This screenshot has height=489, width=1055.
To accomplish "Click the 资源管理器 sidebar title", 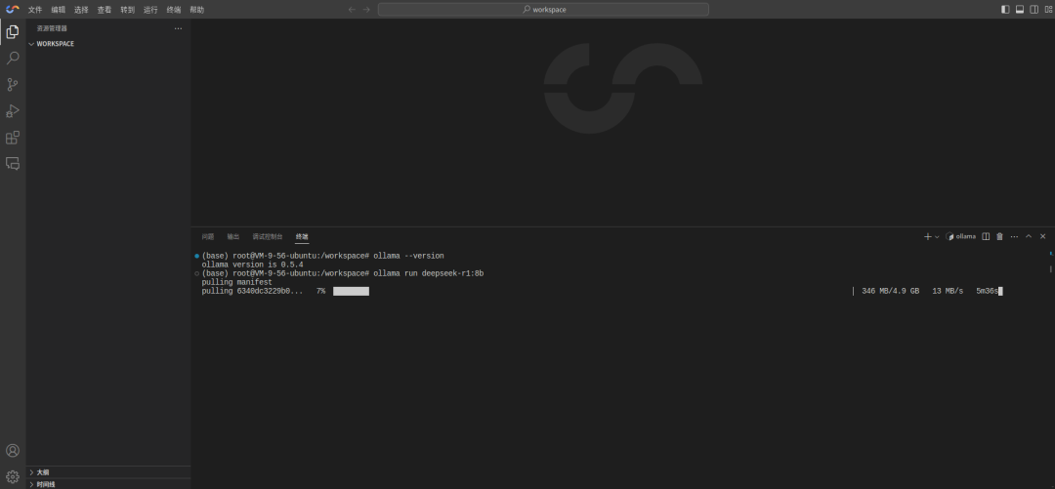I will [52, 28].
